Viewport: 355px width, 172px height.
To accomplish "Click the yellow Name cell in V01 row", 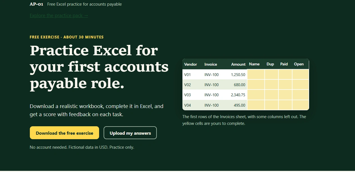I will click(256, 74).
